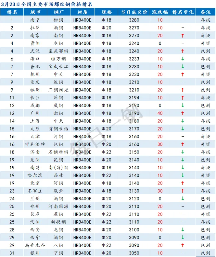Screen dimensions: 216x257
Task: Select the 城市 column header
Action: pyautogui.click(x=35, y=12)
